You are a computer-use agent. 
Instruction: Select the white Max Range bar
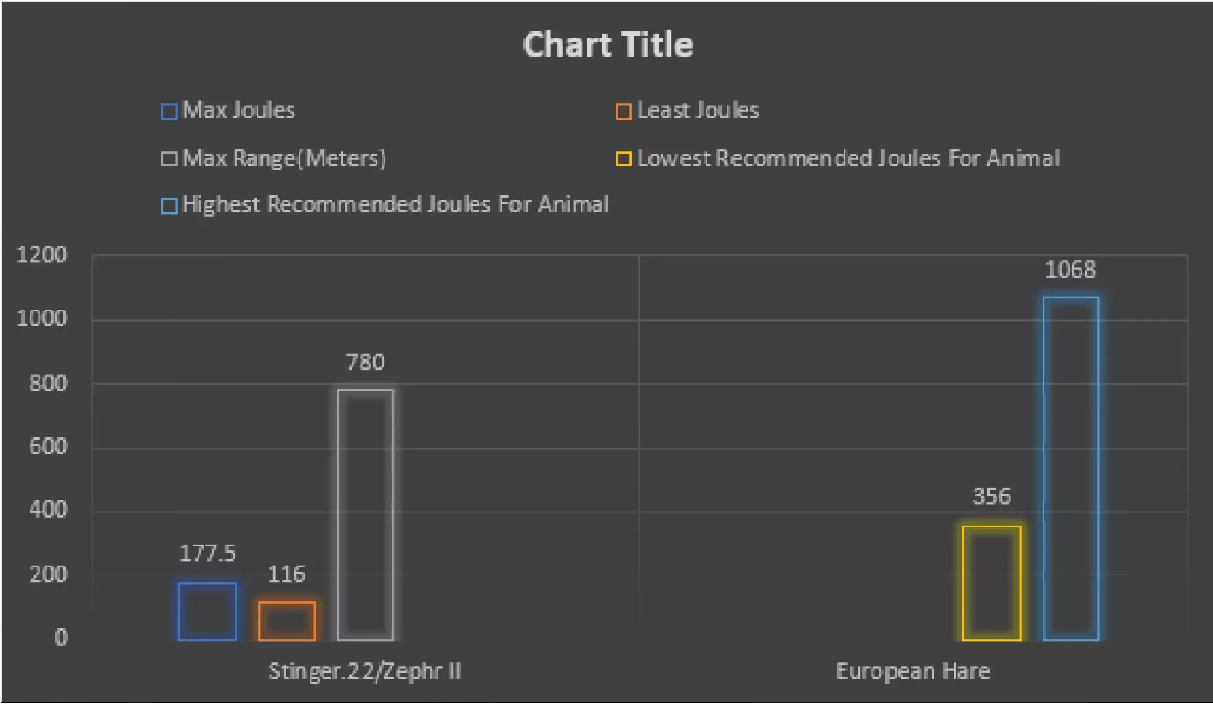click(x=365, y=514)
